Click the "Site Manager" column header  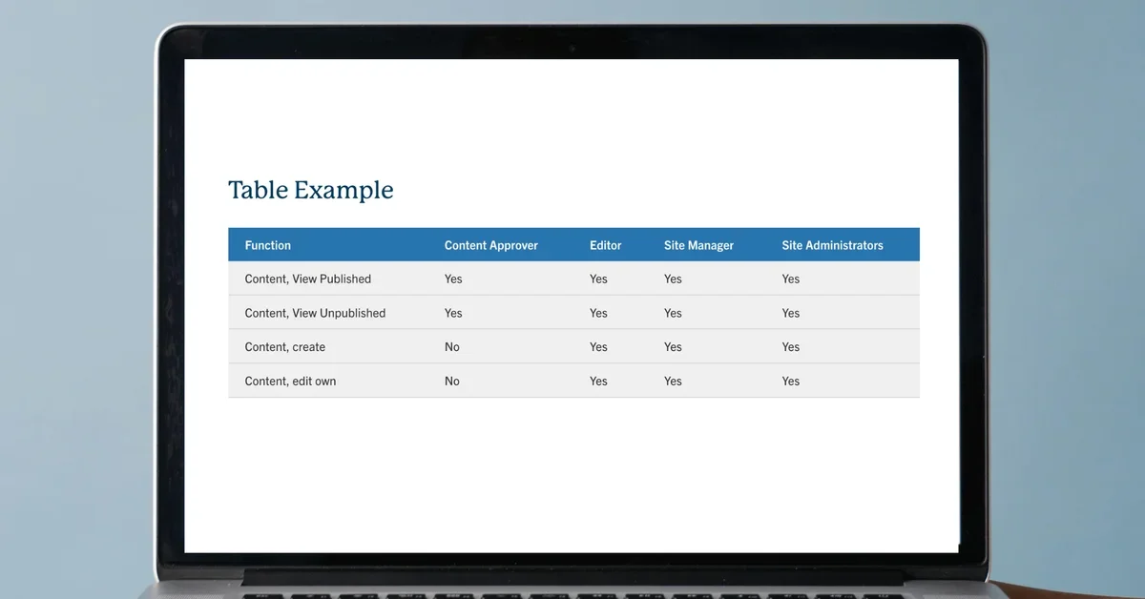point(698,245)
